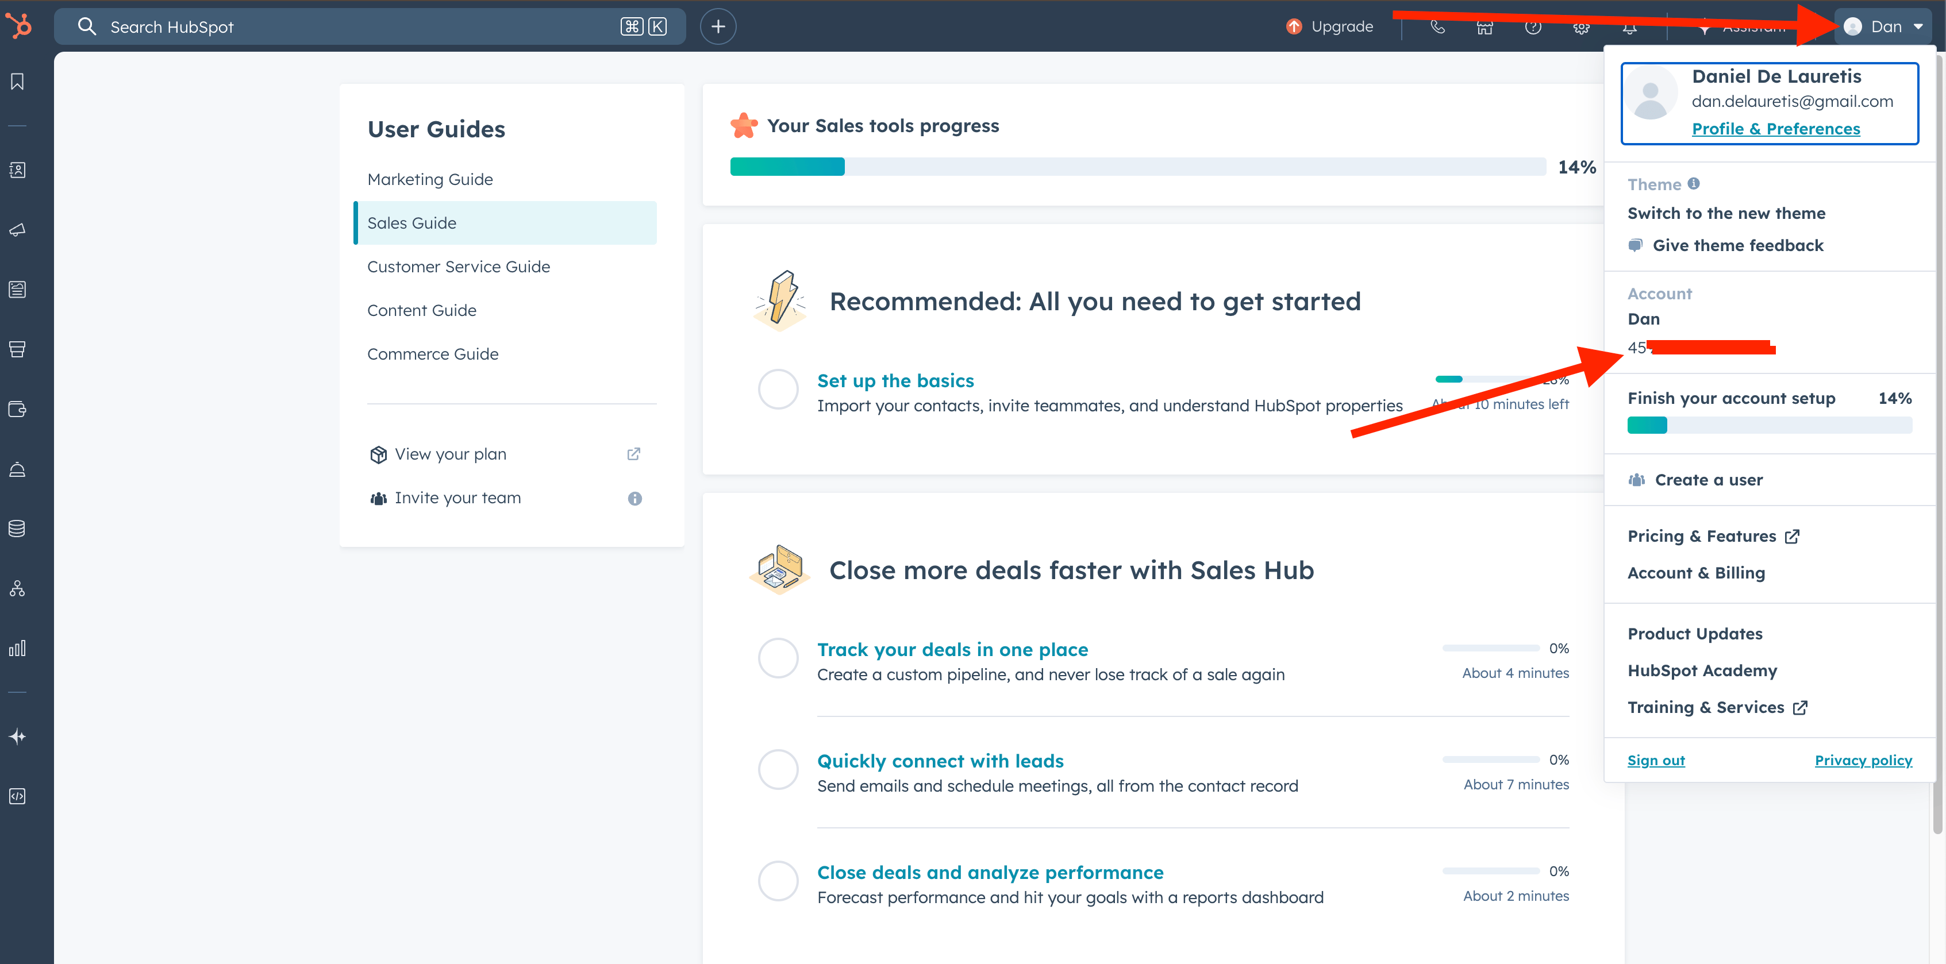
Task: Open the Marketplace icon in top bar
Action: pyautogui.click(x=1485, y=26)
